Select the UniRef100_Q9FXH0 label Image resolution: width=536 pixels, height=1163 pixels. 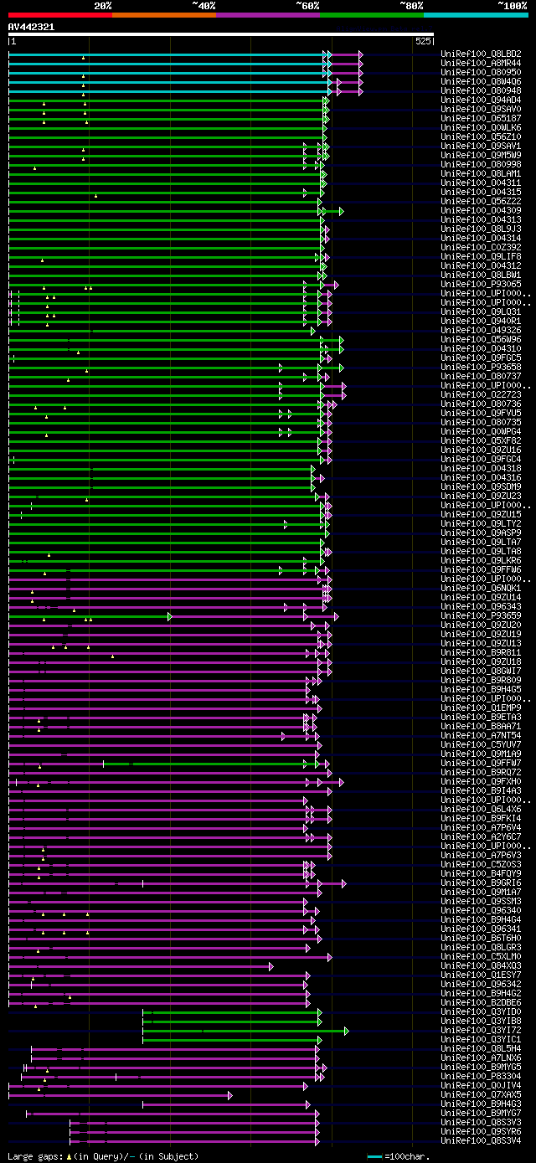tap(481, 782)
